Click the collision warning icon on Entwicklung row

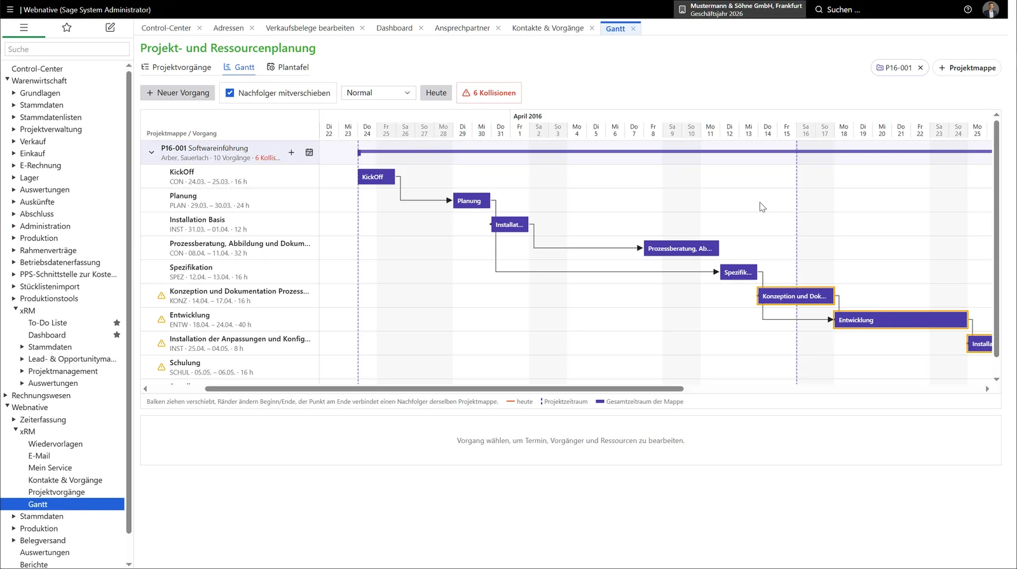(x=161, y=320)
